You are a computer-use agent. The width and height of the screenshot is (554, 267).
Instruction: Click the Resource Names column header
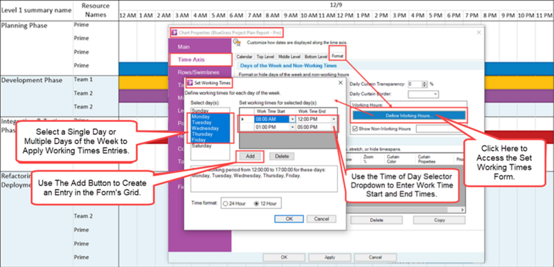pos(96,10)
